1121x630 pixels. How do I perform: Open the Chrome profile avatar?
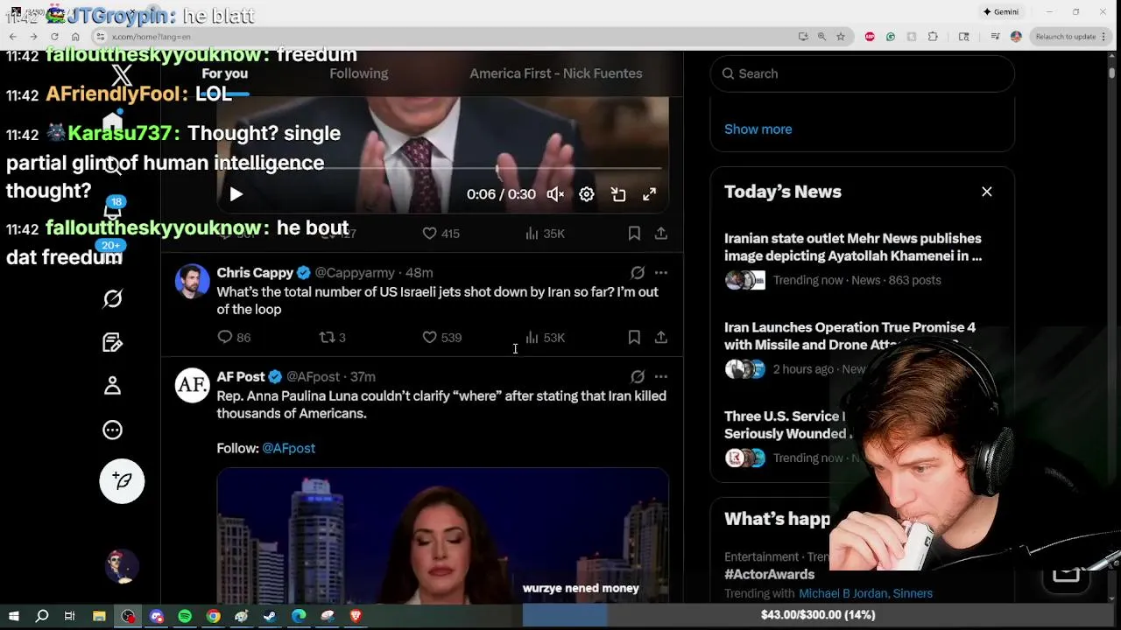[x=1016, y=37]
